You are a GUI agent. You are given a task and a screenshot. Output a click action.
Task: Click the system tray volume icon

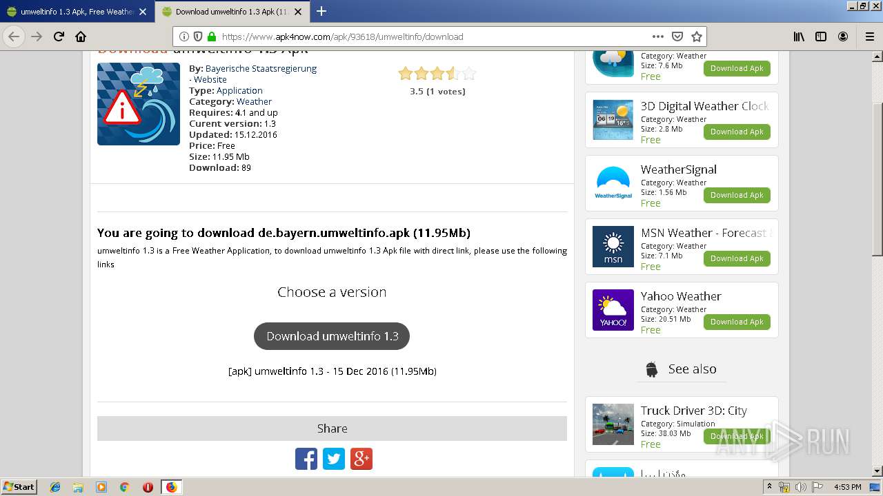[801, 487]
